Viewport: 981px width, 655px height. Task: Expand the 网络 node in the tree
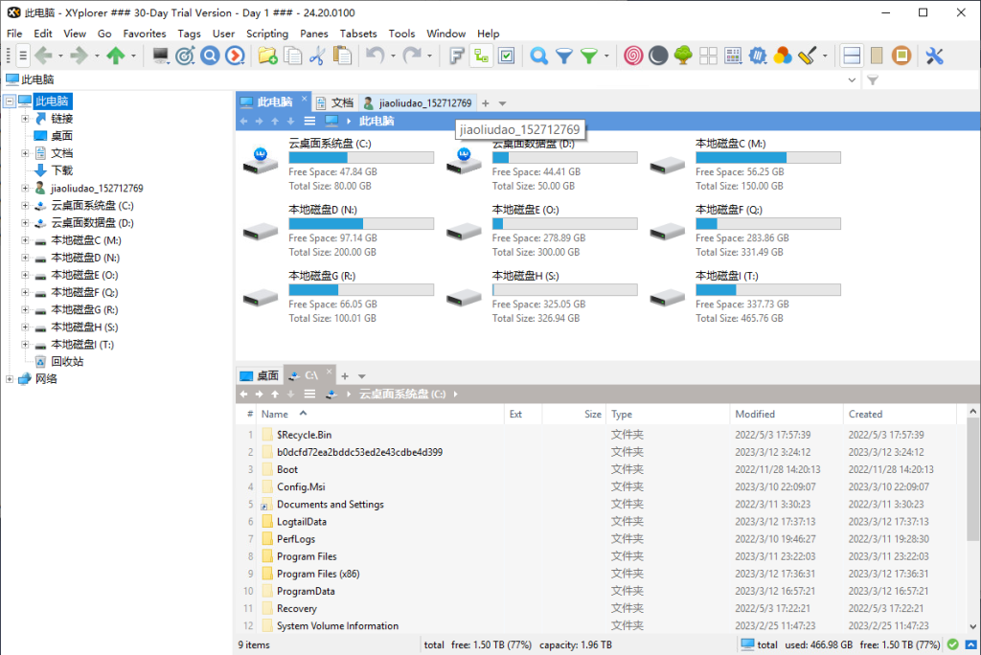coord(10,378)
